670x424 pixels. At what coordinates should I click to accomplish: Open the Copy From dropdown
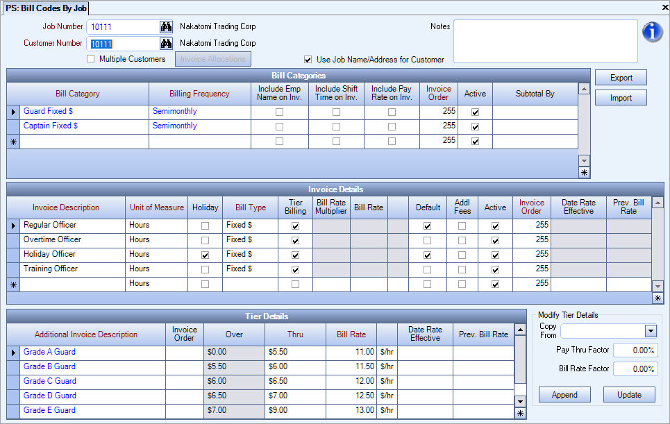pyautogui.click(x=651, y=331)
